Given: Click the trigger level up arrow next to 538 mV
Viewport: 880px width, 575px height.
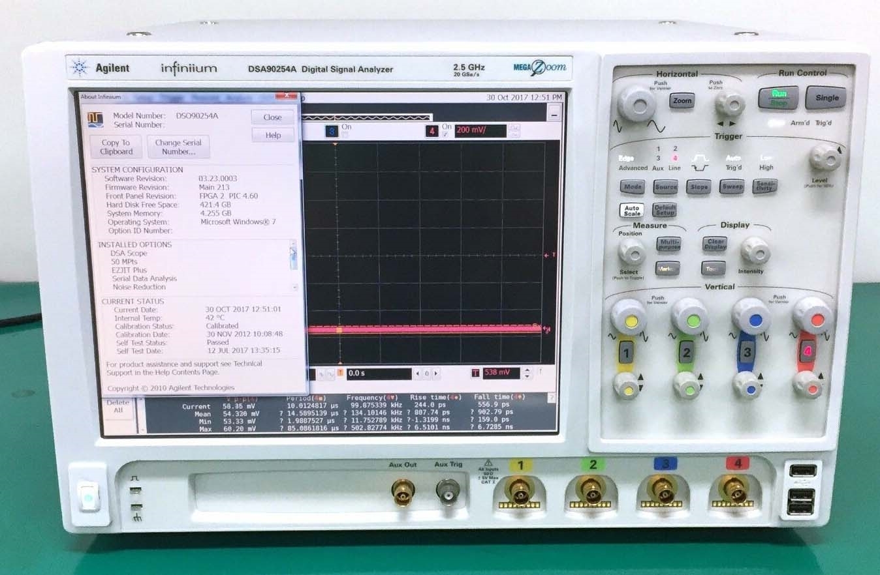Looking at the screenshot, I should click(527, 370).
